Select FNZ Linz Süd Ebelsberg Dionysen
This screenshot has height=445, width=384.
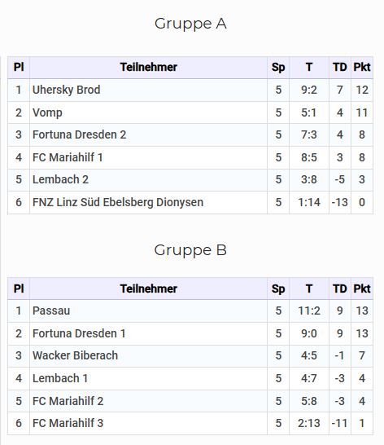(118, 202)
